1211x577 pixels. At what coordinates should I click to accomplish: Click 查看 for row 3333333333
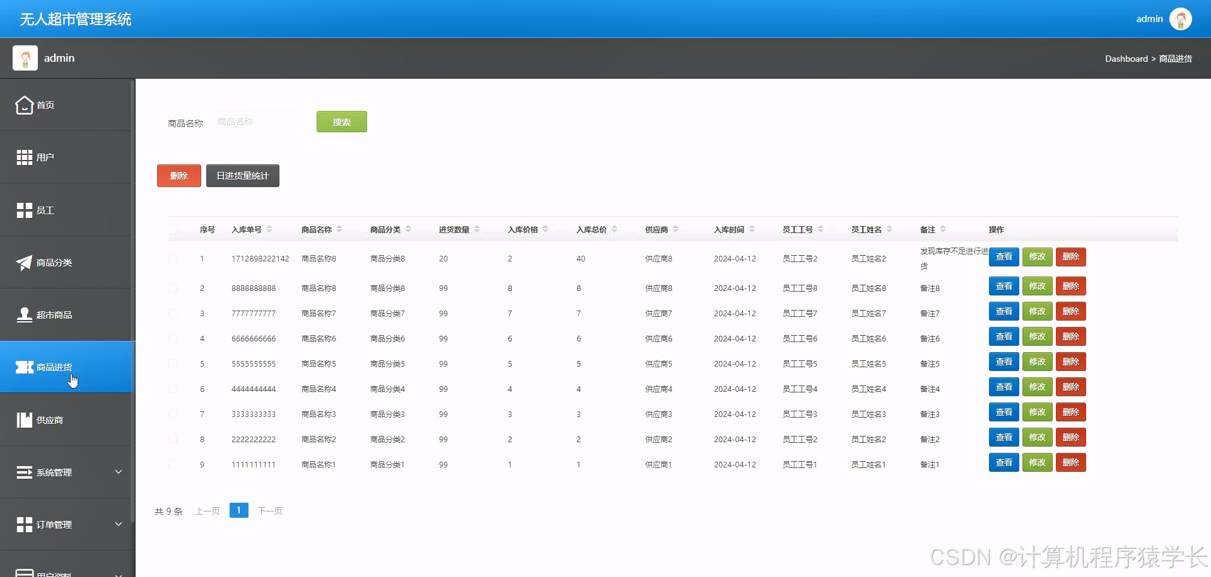(x=1004, y=412)
